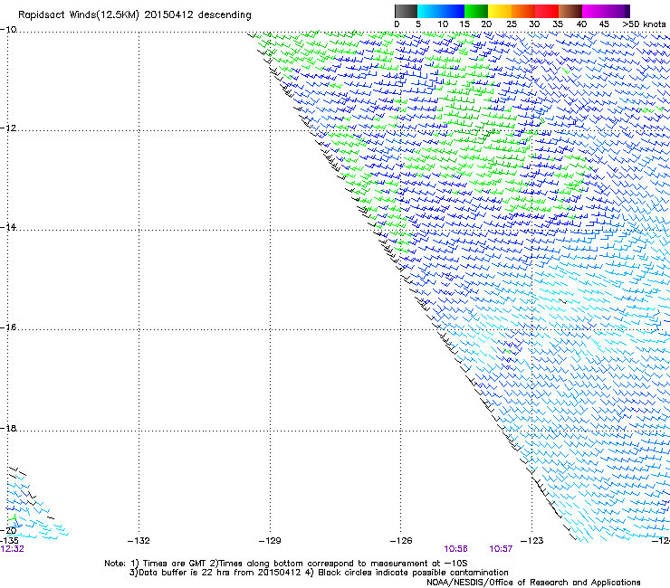
Task: Click the yellow 20–25 knots color segment
Action: (x=500, y=11)
